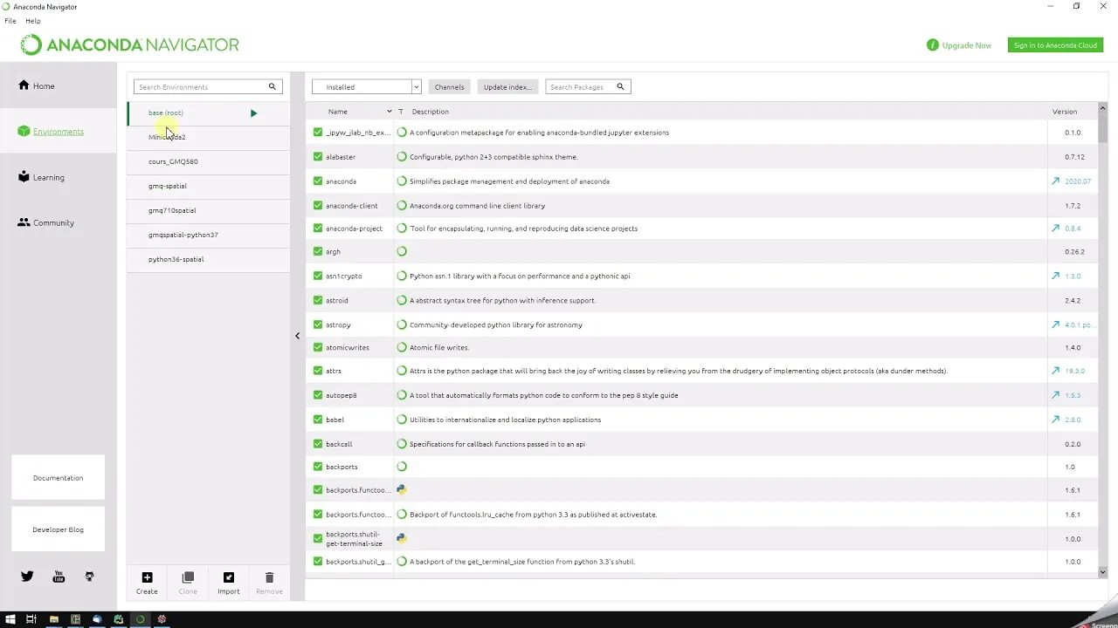Click the green play arrow on base (root)
The height and width of the screenshot is (628, 1118).
[x=253, y=113]
